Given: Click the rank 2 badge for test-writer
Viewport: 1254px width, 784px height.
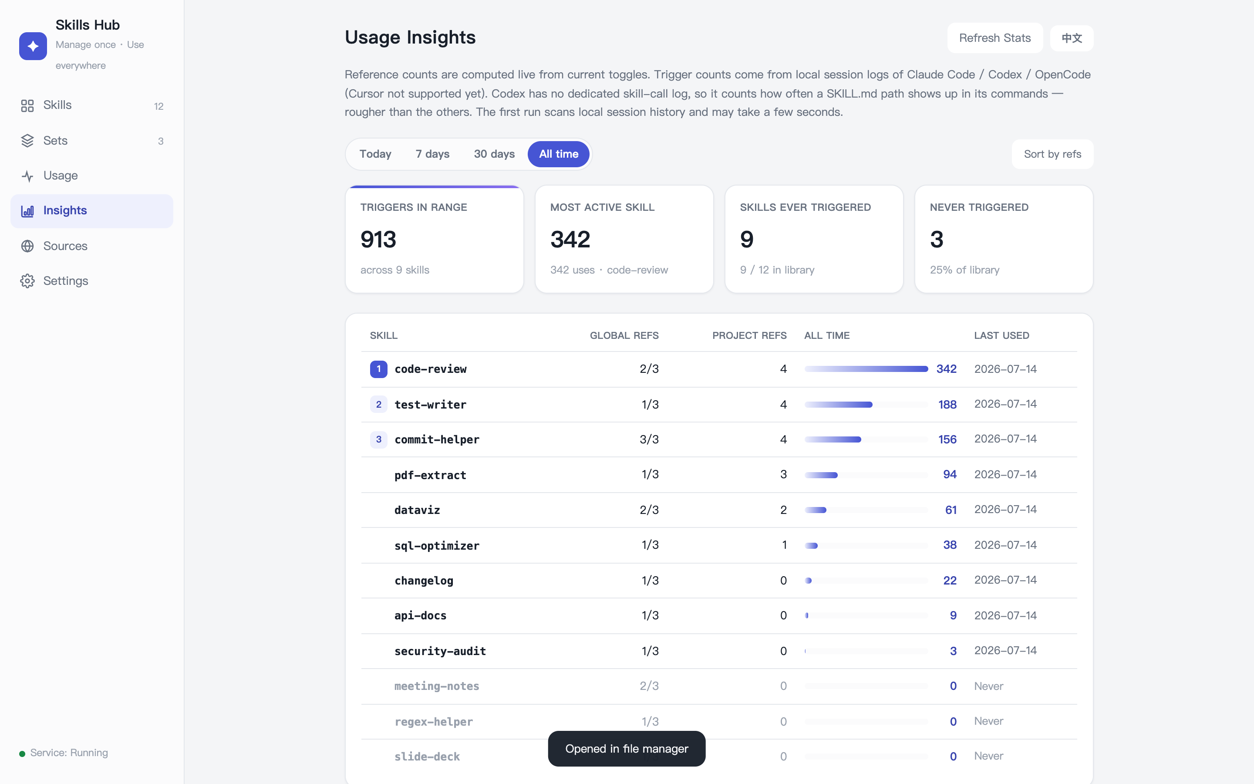Looking at the screenshot, I should (x=378, y=405).
